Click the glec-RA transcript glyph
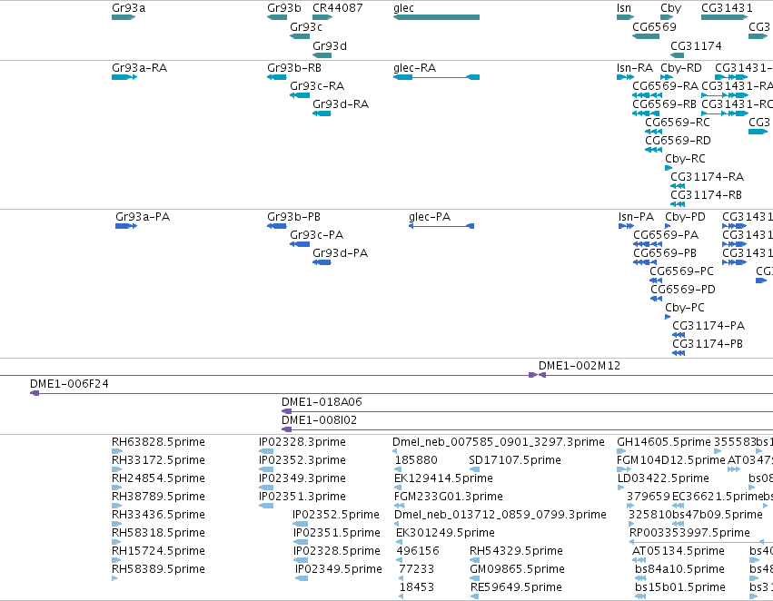The image size is (773, 601). [436, 77]
